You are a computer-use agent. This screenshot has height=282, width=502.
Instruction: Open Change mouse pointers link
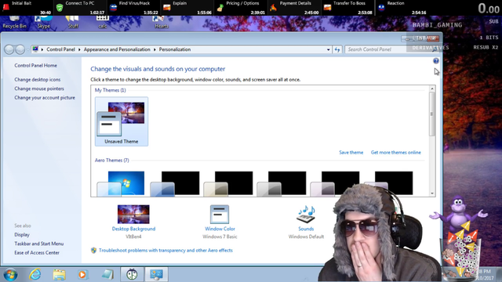[39, 89]
